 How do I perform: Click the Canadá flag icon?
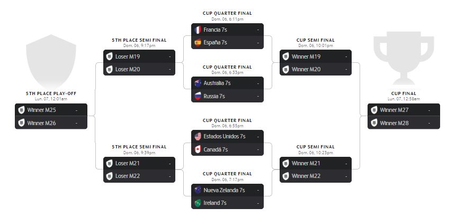198,149
